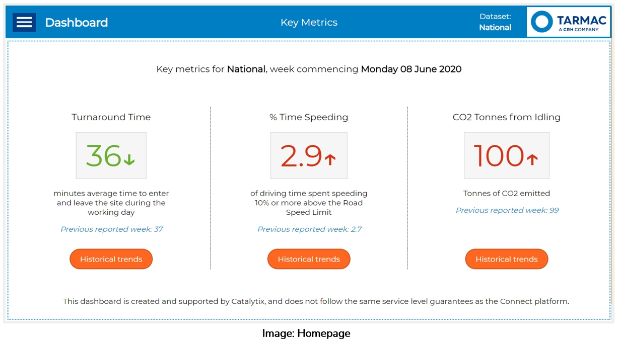Click Previous reported week: 99 text
617x344 pixels.
point(507,210)
